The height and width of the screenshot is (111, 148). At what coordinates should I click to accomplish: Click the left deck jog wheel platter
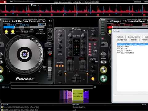[x=24, y=54]
